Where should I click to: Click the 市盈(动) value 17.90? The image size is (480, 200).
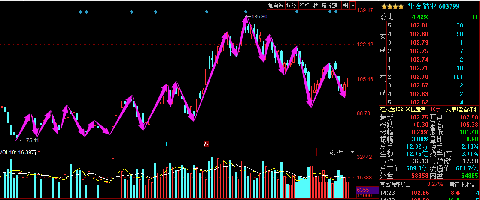[470, 161]
